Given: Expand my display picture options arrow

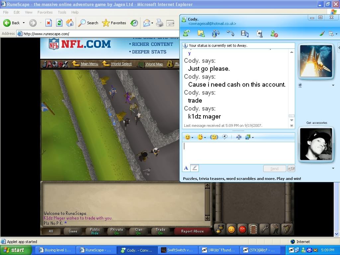Looking at the screenshot, I should 333,168.
